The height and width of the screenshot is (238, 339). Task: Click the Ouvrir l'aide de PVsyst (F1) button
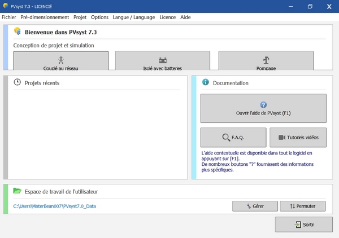(x=263, y=108)
